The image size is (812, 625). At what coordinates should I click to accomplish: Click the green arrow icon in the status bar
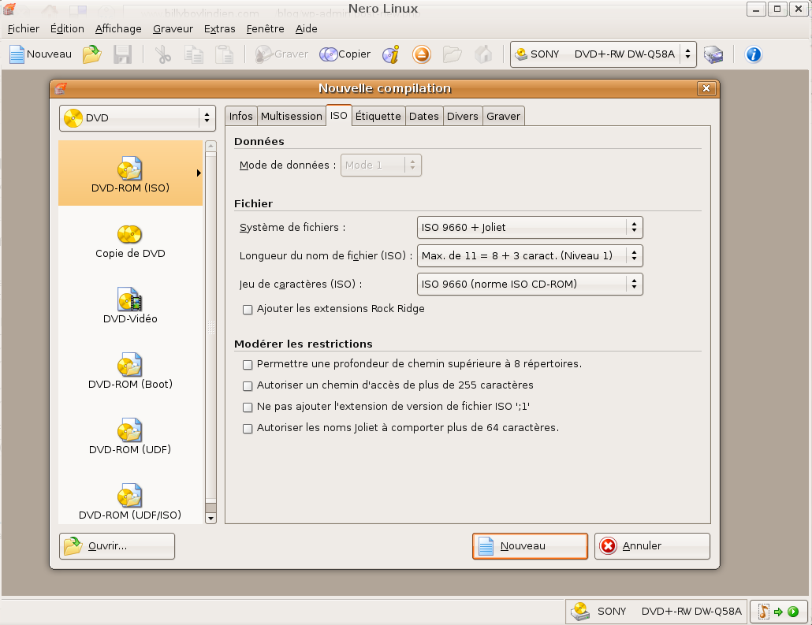point(778,612)
